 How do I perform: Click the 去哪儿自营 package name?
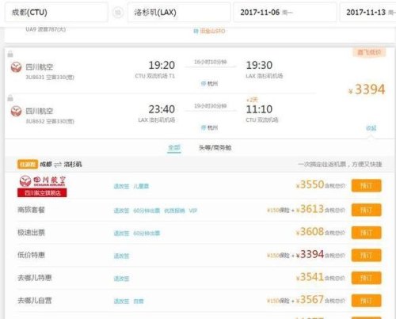pos(35,301)
